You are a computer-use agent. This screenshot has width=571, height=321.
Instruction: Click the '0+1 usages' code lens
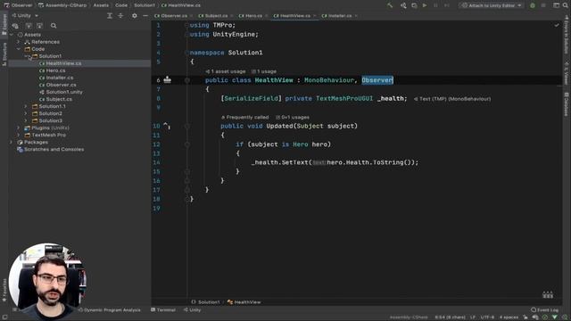pyautogui.click(x=293, y=117)
